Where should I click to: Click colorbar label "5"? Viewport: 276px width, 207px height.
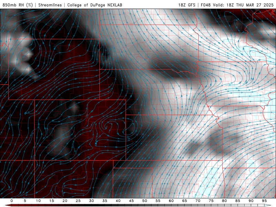pyautogui.click(x=25, y=201)
